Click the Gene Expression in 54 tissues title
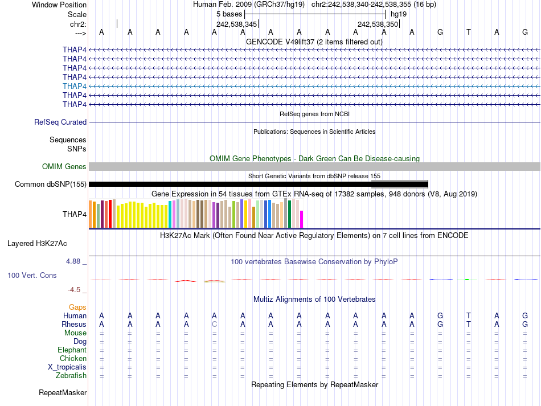Viewport: 541px width, 406px height. (314, 194)
